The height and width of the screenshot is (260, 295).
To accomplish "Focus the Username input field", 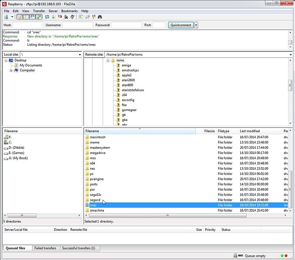I will tap(78, 25).
